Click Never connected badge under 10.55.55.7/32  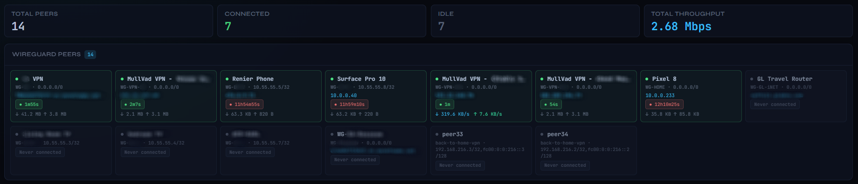point(250,152)
